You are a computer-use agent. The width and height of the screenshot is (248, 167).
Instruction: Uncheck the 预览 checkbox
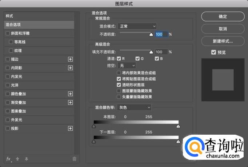213,52
